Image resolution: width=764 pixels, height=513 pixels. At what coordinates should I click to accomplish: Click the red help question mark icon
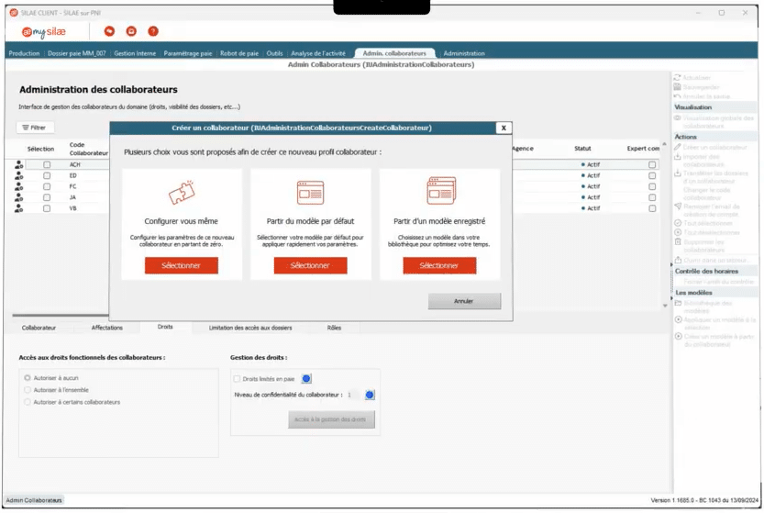tap(153, 31)
